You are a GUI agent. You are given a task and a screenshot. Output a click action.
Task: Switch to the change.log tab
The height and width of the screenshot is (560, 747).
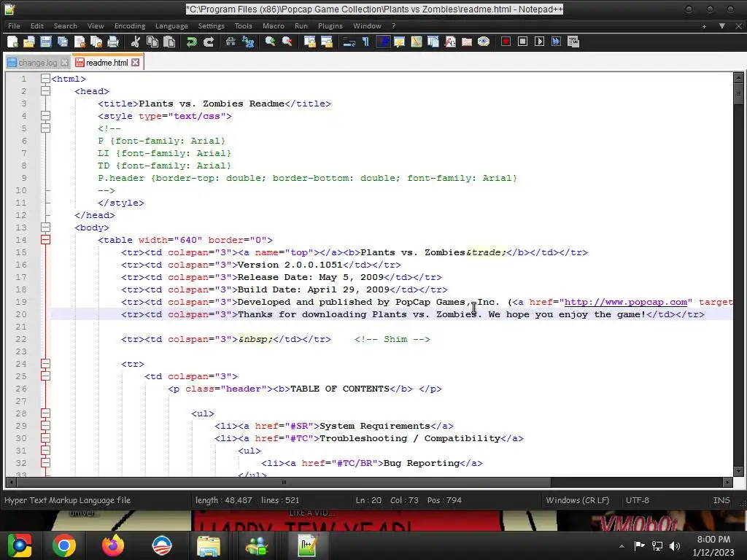click(x=38, y=63)
